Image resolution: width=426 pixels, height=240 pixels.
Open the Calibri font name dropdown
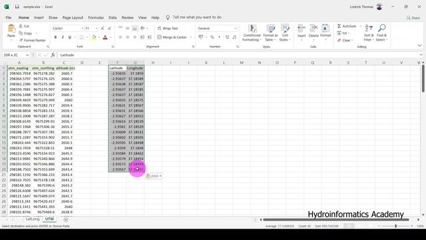[x=82, y=28]
